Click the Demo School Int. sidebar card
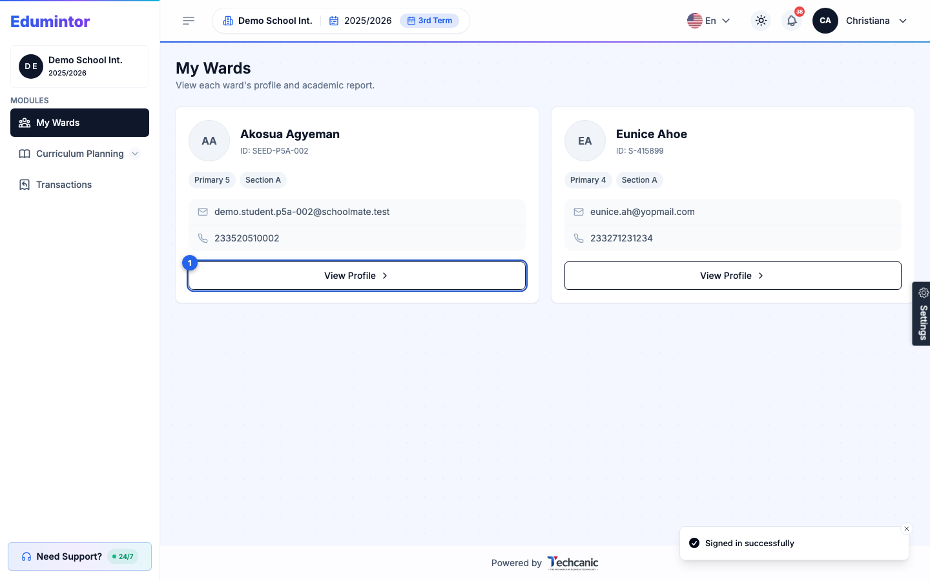The image size is (930, 581). tap(79, 66)
